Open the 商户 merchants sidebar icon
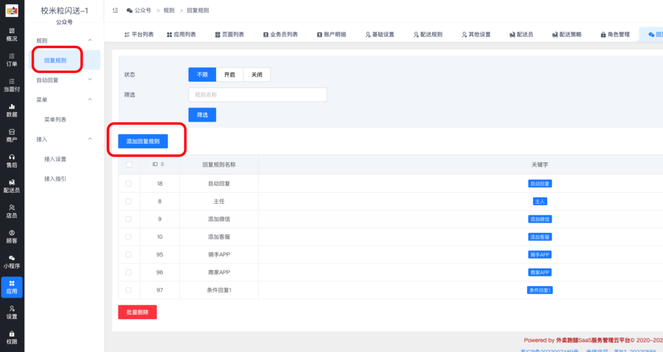 (12, 136)
